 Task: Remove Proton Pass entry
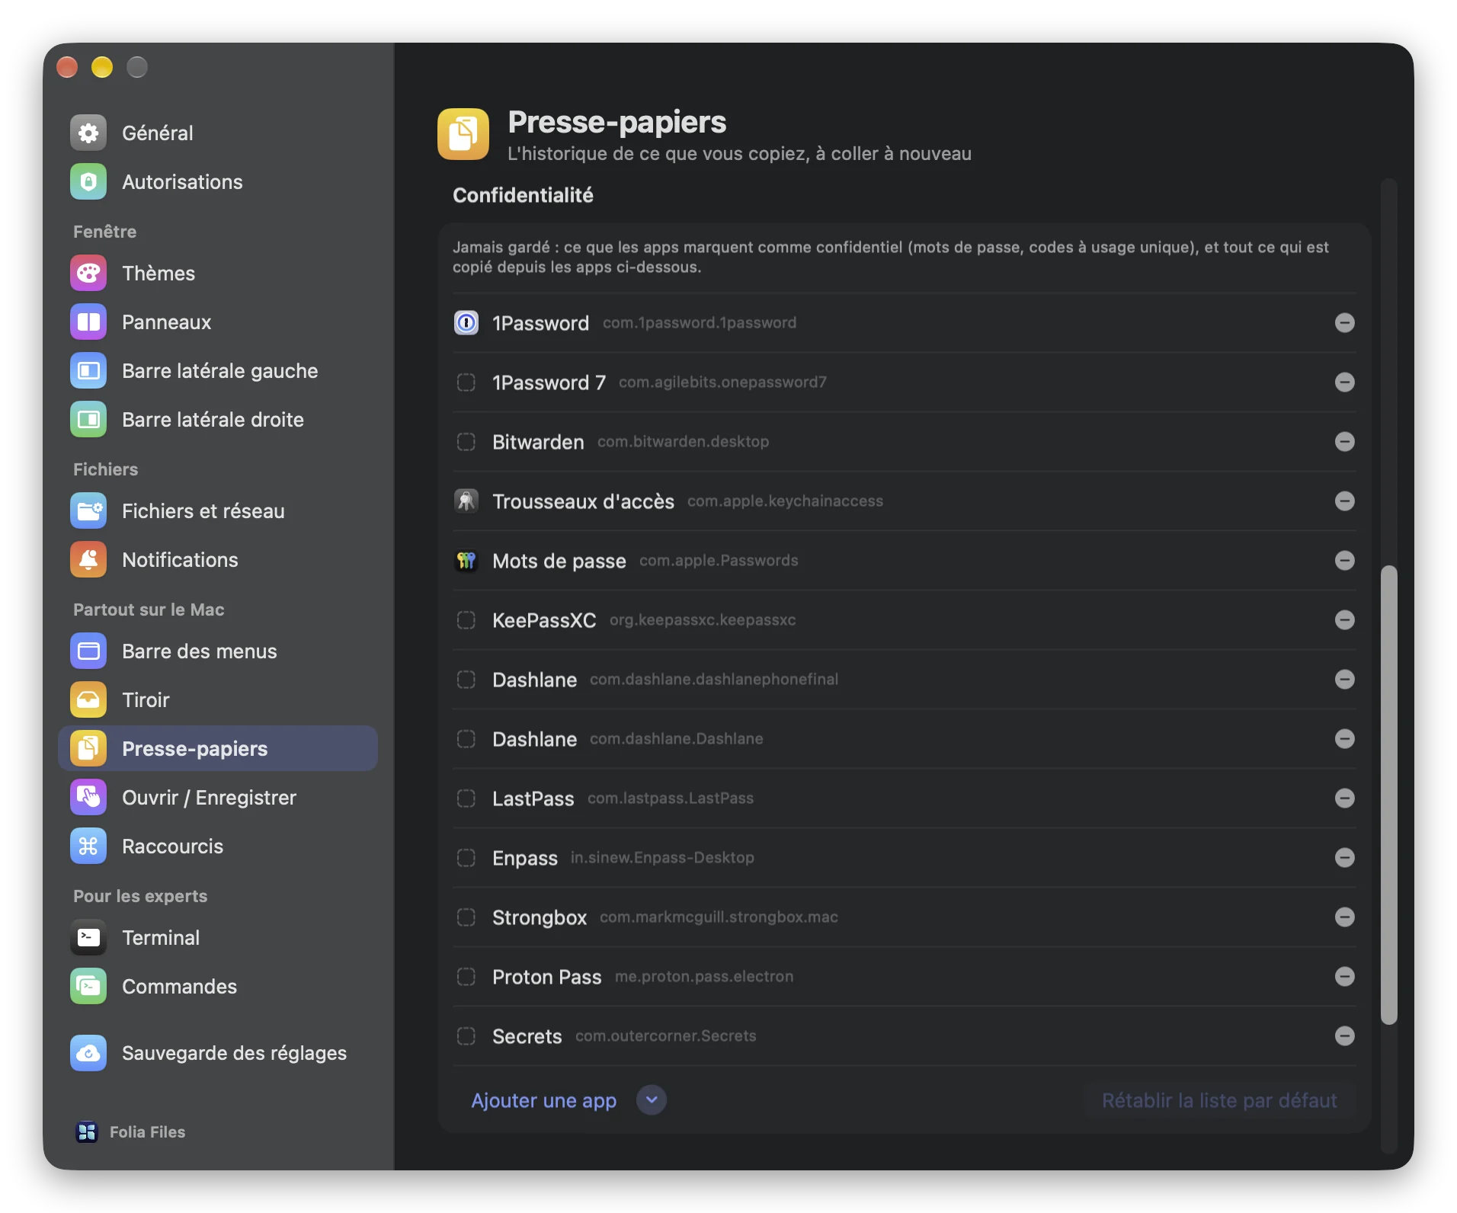pyautogui.click(x=1345, y=977)
